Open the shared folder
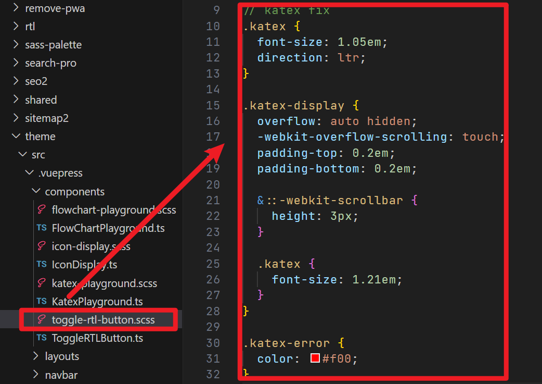 tap(41, 100)
